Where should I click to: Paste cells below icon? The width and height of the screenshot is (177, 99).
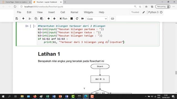pyautogui.click(x=42, y=19)
